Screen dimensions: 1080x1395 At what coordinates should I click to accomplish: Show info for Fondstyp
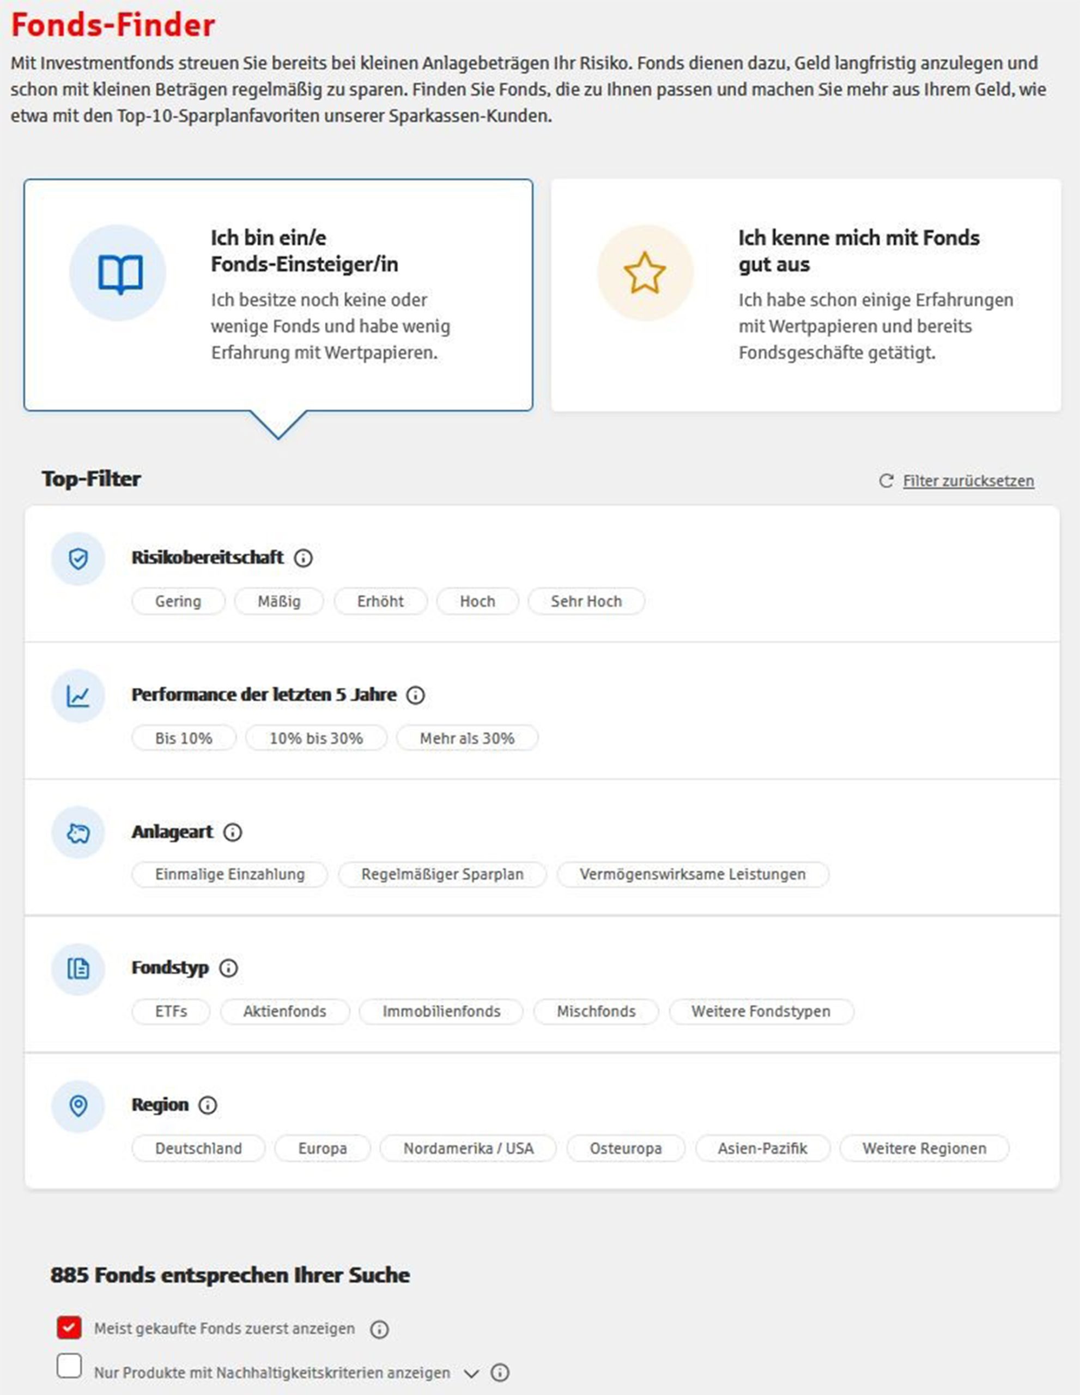(x=228, y=968)
